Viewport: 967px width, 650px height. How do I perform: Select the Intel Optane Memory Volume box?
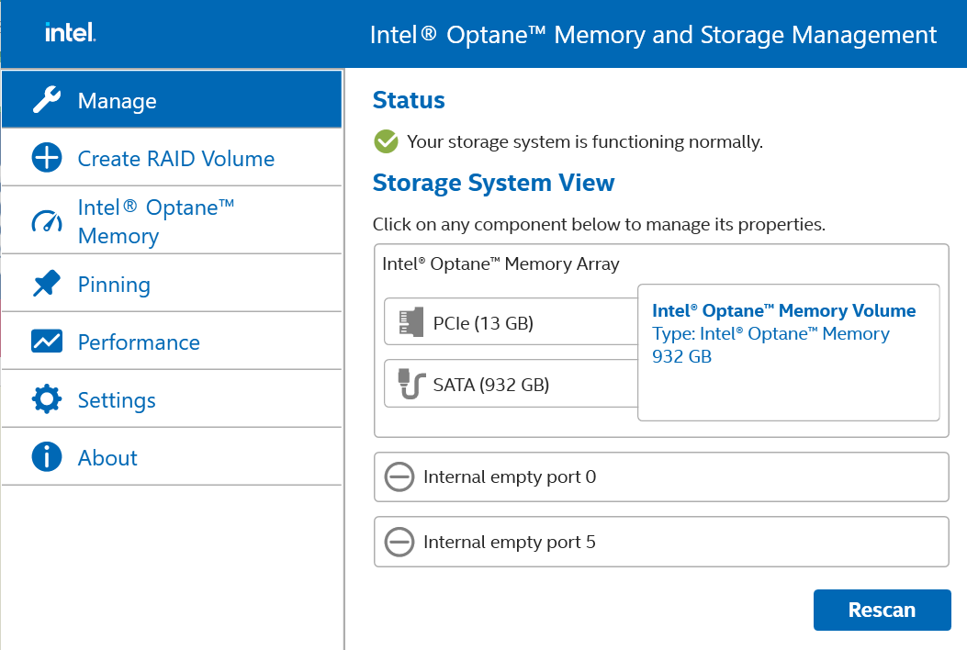(787, 352)
